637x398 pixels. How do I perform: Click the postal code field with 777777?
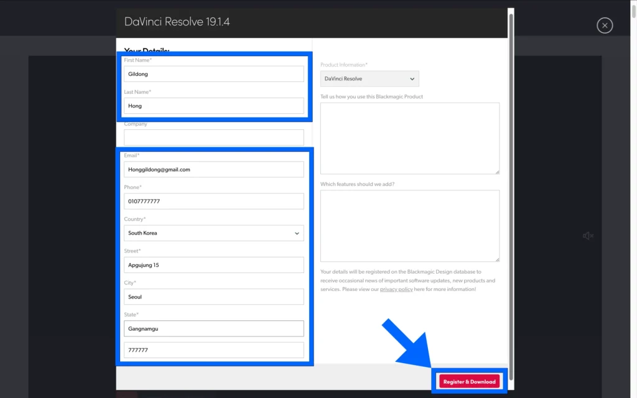point(214,350)
